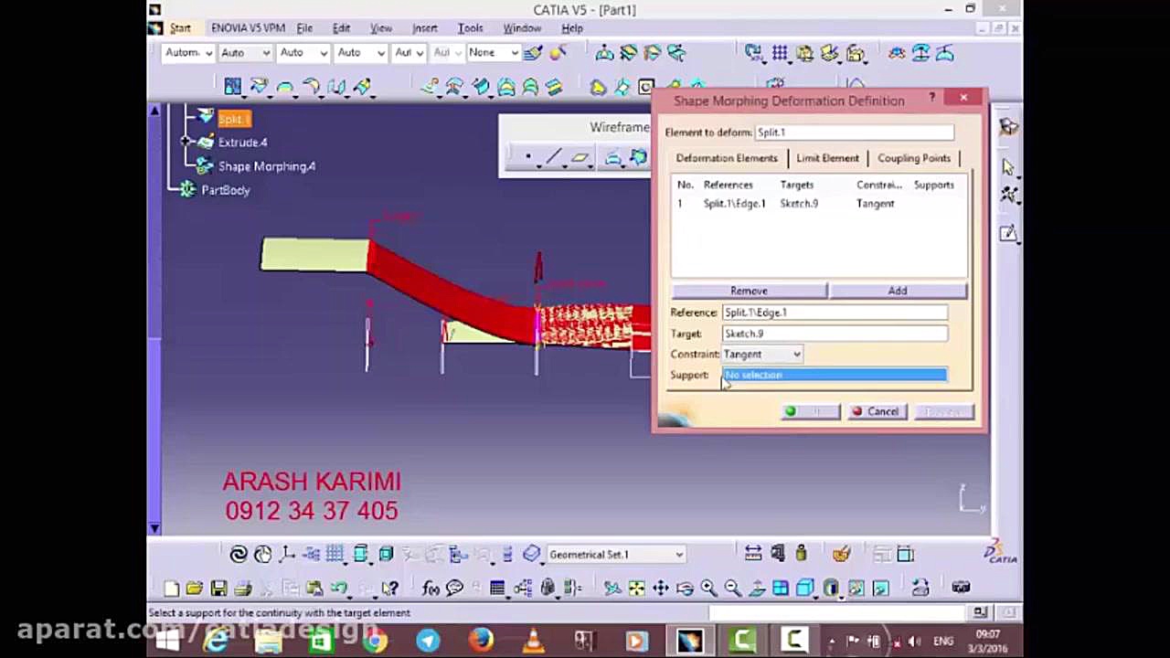
Task: Open the Aut dropdown beside None
Action: click(445, 53)
